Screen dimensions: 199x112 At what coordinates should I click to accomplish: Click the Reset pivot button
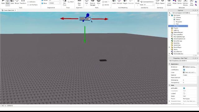(x=71, y=2)
